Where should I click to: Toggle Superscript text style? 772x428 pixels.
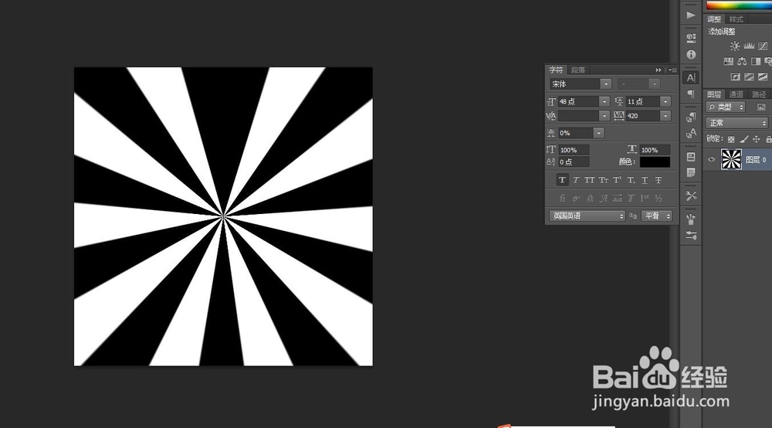tap(617, 180)
